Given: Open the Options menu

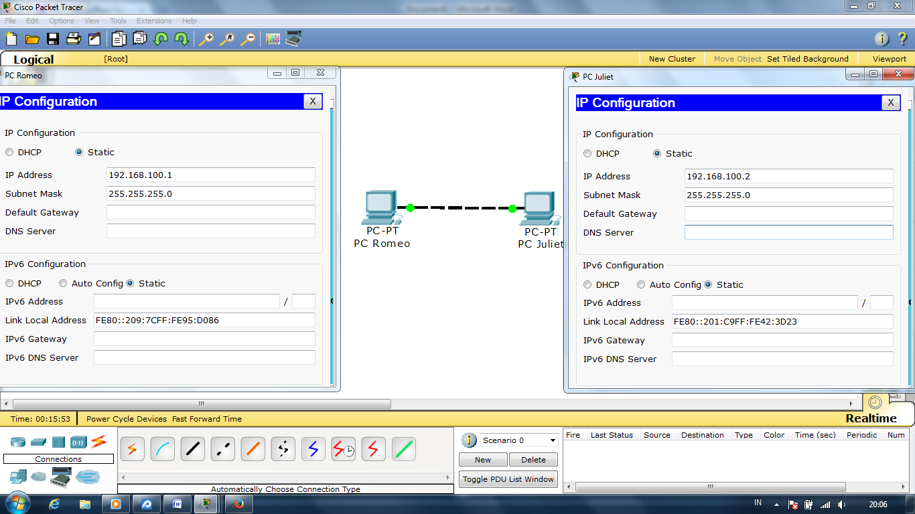Looking at the screenshot, I should (x=62, y=21).
